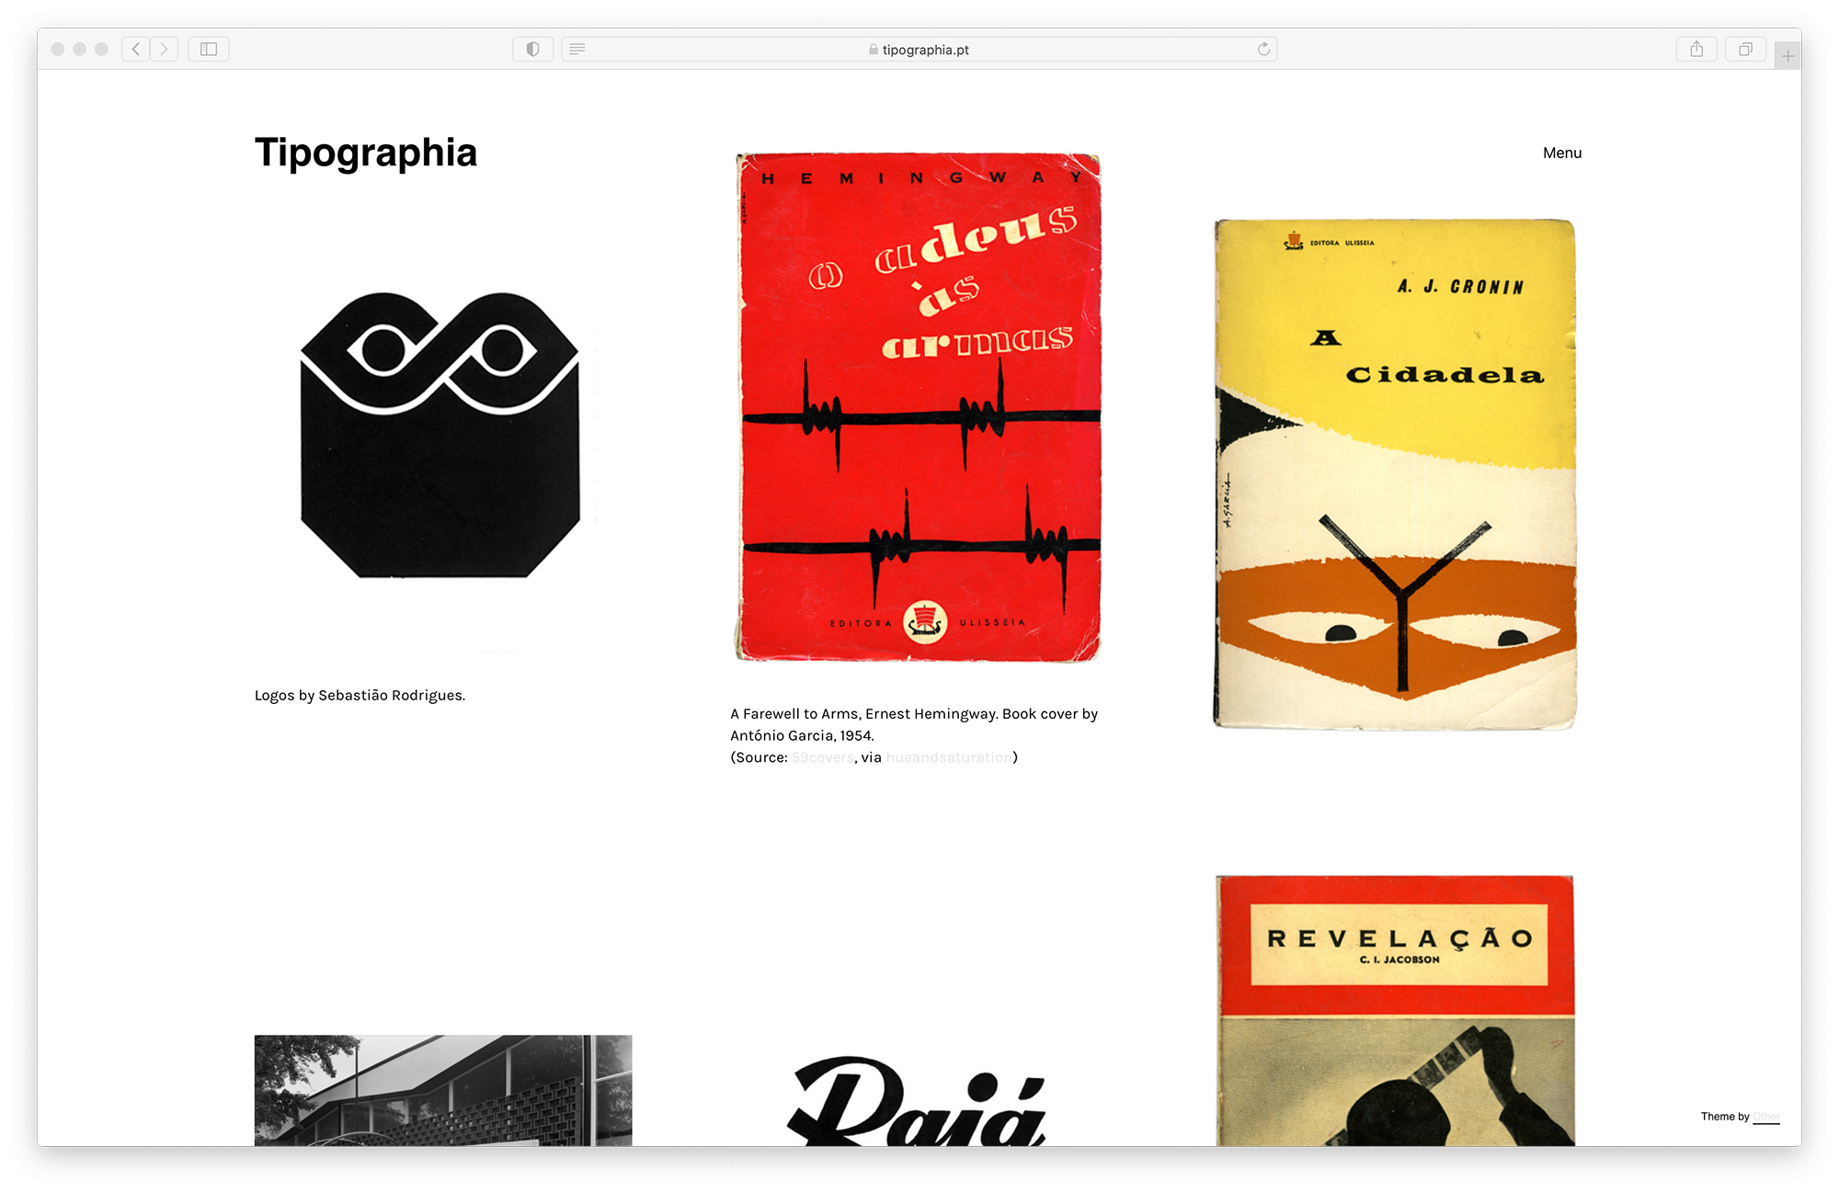Open the Sebastião Rodrigues black logo image

click(x=440, y=436)
